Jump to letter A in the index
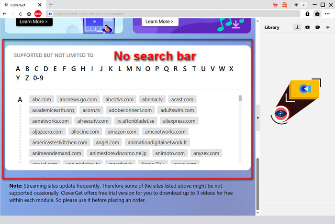Screen dimensions: 335x224 pos(18,69)
